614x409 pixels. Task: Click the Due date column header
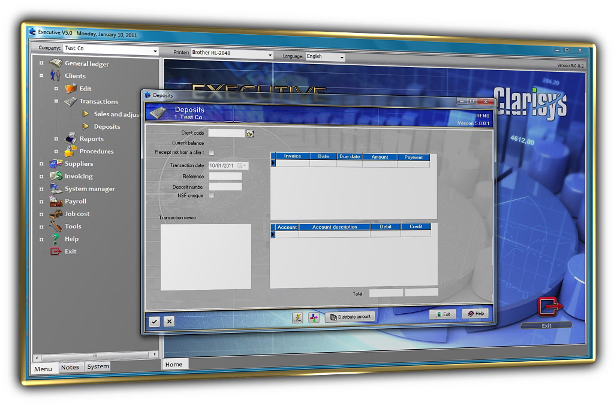(x=350, y=156)
